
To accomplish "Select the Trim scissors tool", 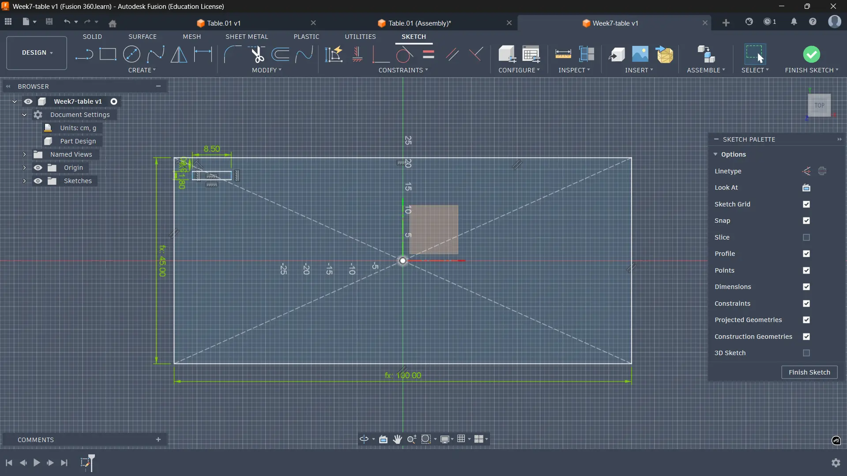I will 256,54.
